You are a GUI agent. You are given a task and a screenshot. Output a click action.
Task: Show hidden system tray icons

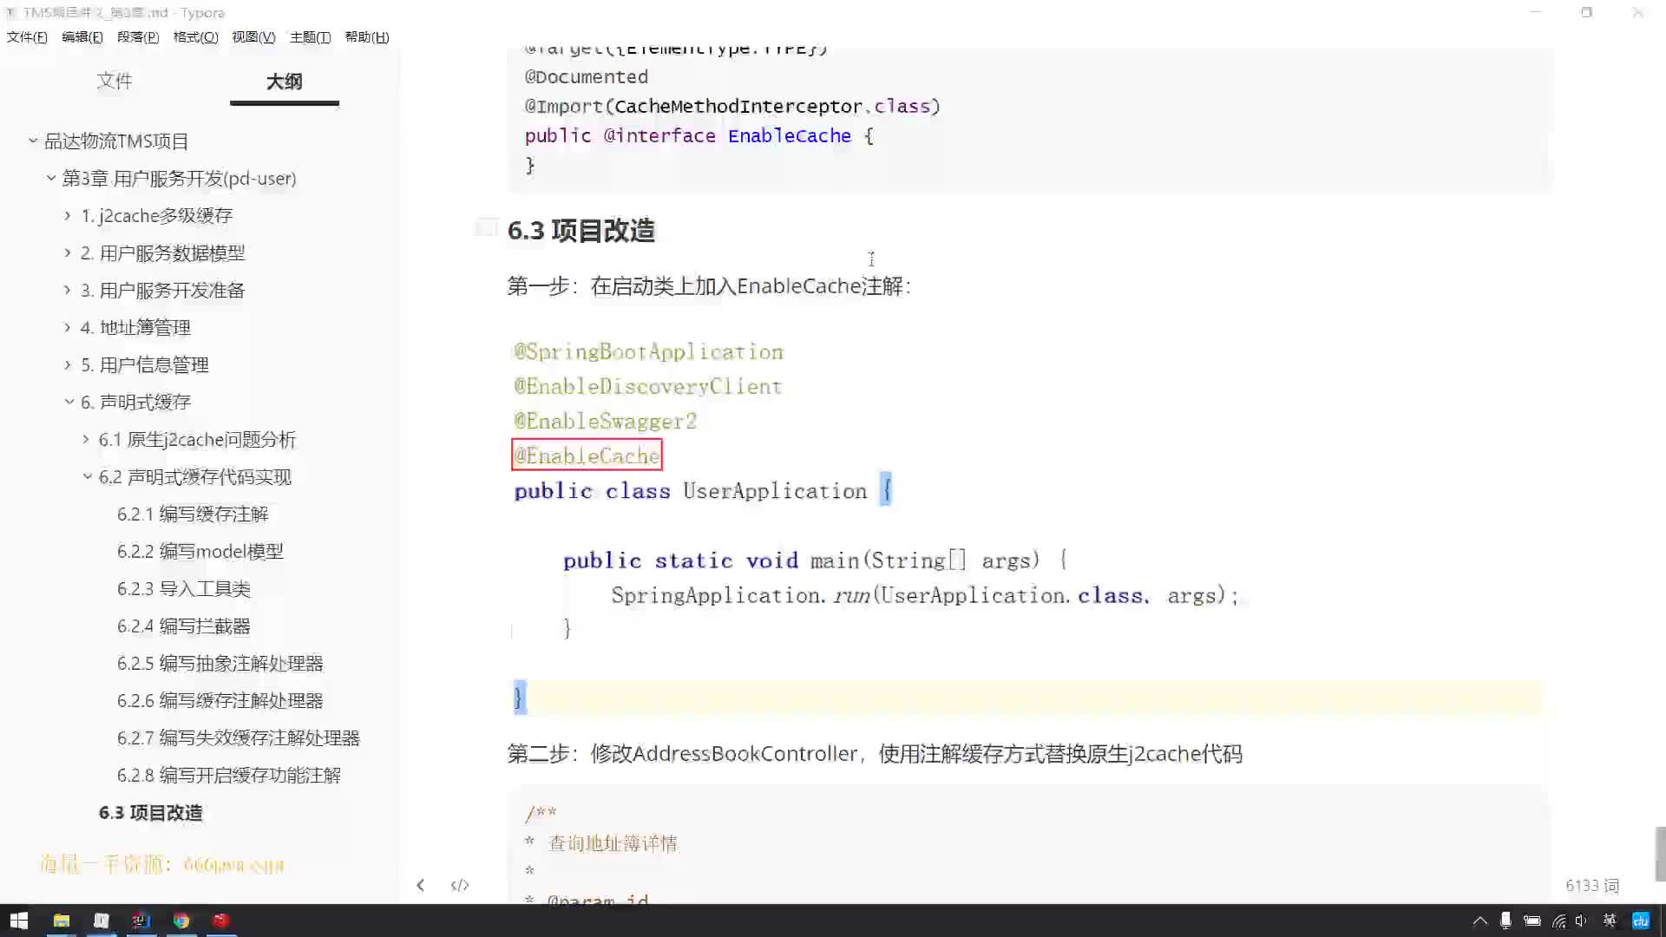[1480, 921]
